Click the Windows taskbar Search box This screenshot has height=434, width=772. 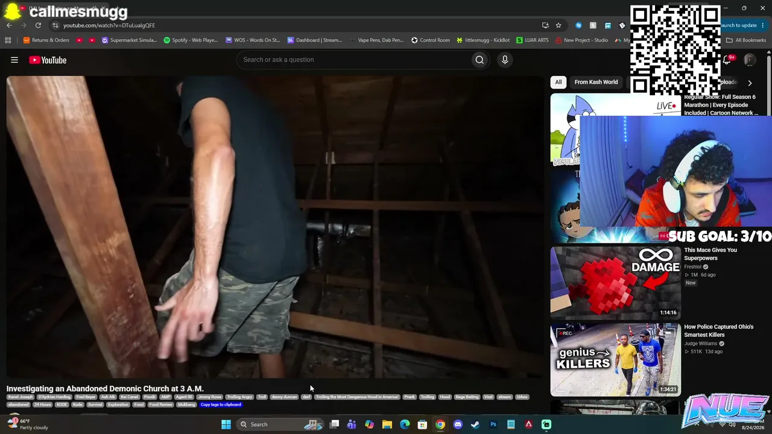[279, 424]
